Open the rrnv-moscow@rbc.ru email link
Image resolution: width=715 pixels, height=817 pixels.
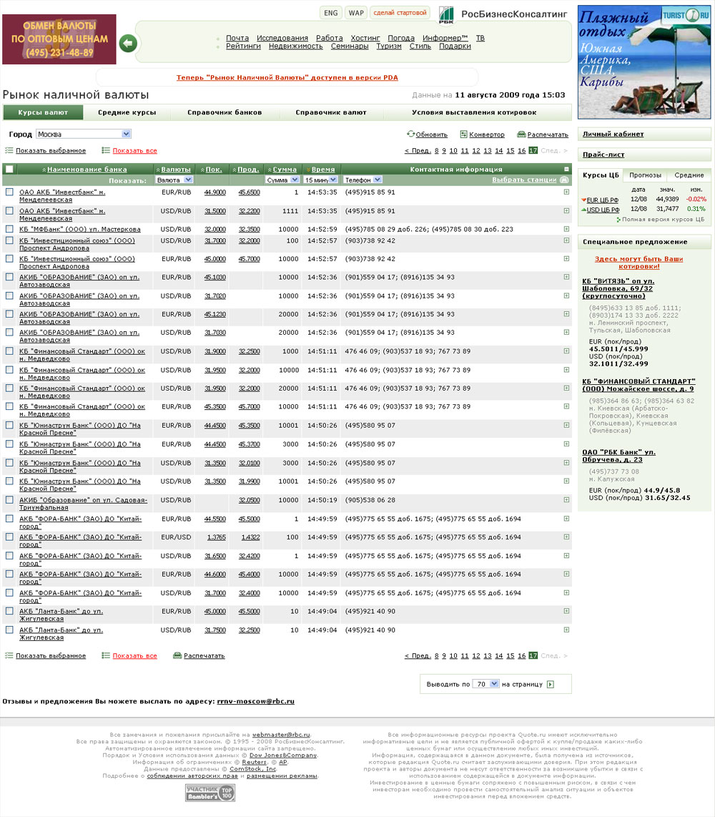[255, 701]
